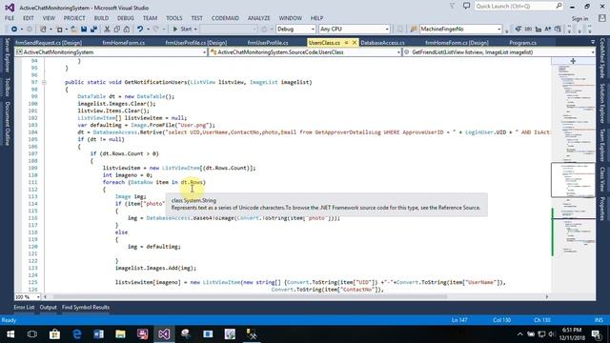
Task: Switch to frmSendRequest.cs [Design] tab
Action: pyautogui.click(x=49, y=43)
